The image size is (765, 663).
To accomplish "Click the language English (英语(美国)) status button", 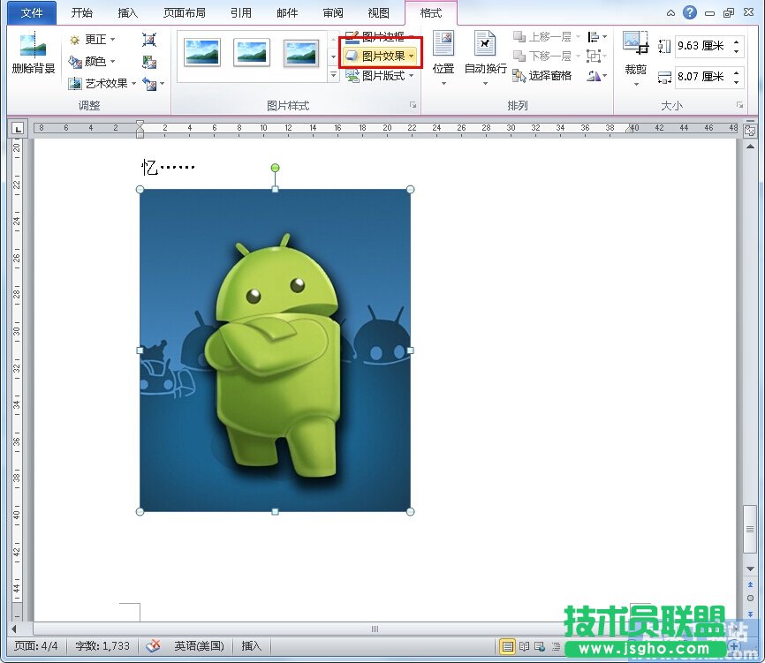I will [x=199, y=646].
